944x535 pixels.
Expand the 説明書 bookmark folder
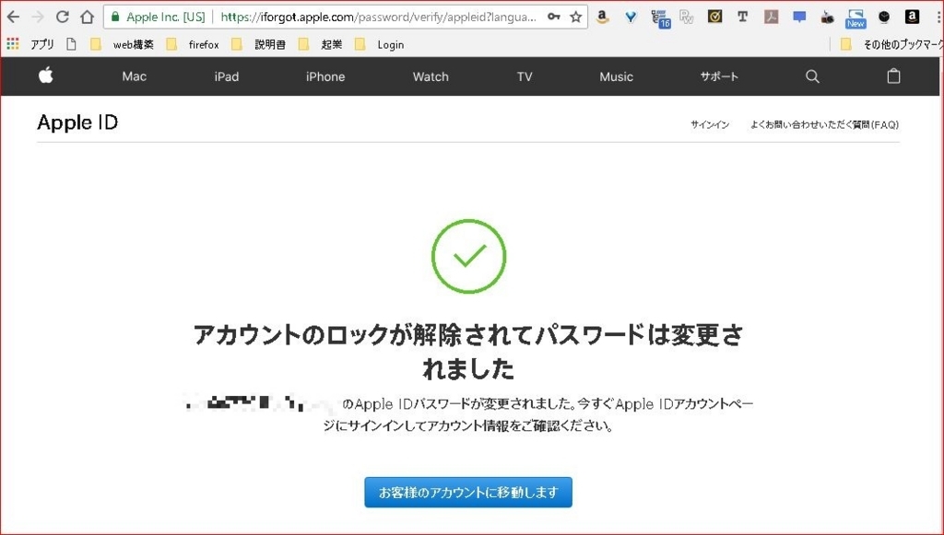(x=259, y=44)
